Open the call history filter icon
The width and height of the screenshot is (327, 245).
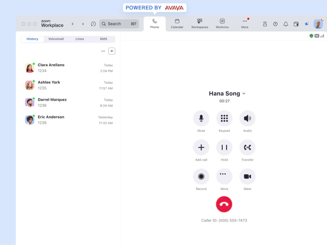(x=112, y=51)
